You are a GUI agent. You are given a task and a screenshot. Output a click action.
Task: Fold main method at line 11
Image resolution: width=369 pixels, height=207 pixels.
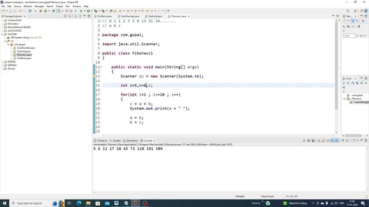tap(101, 67)
